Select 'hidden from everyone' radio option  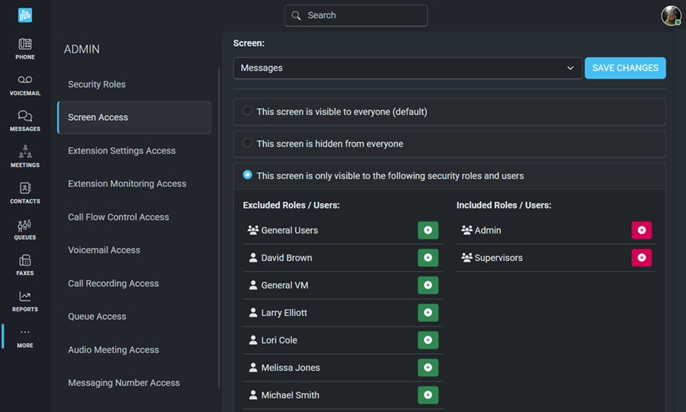tap(247, 143)
